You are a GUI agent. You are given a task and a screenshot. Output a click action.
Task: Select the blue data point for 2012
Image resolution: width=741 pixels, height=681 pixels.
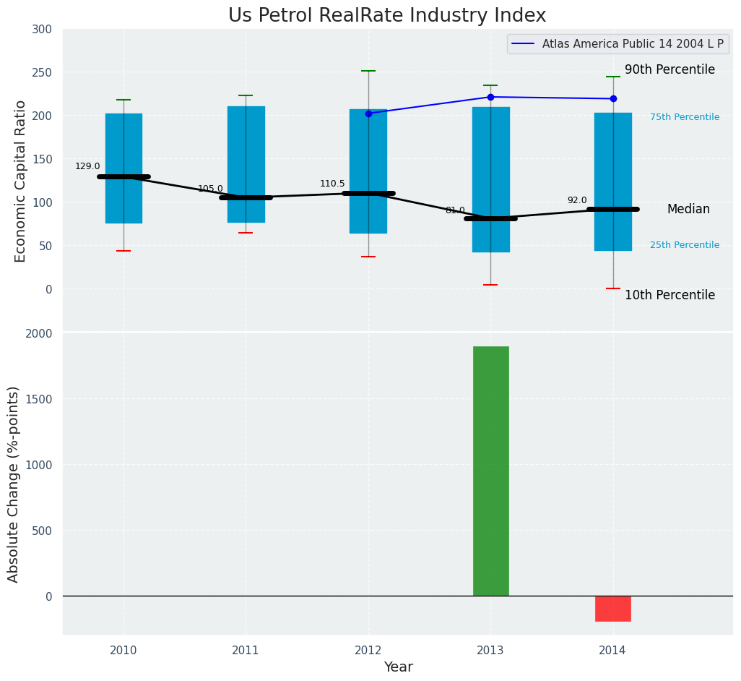click(x=368, y=113)
